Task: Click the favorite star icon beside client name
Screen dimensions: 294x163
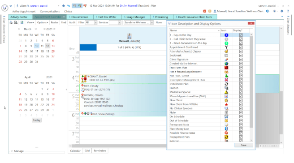Action: point(63,6)
